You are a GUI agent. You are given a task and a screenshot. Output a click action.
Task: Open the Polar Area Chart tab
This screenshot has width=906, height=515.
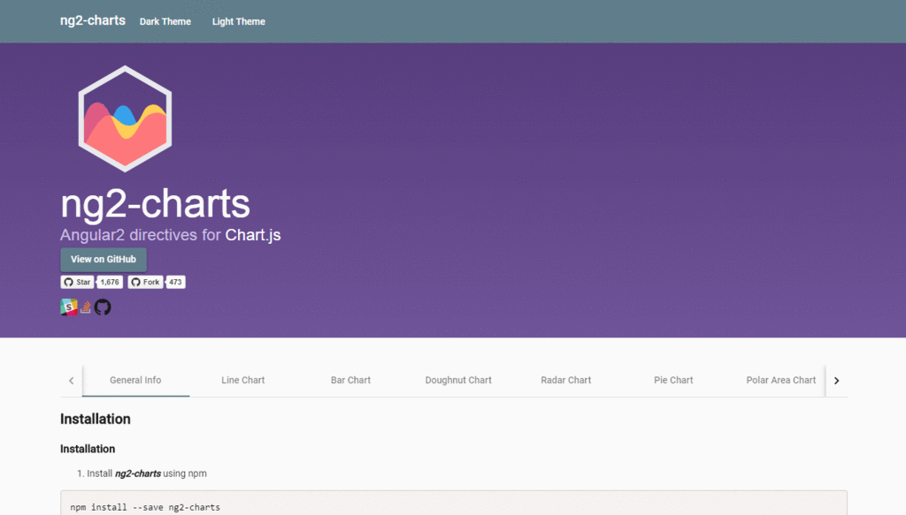point(776,380)
